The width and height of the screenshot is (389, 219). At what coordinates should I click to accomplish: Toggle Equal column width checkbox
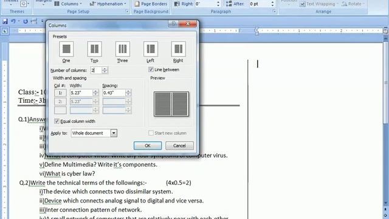(x=57, y=121)
